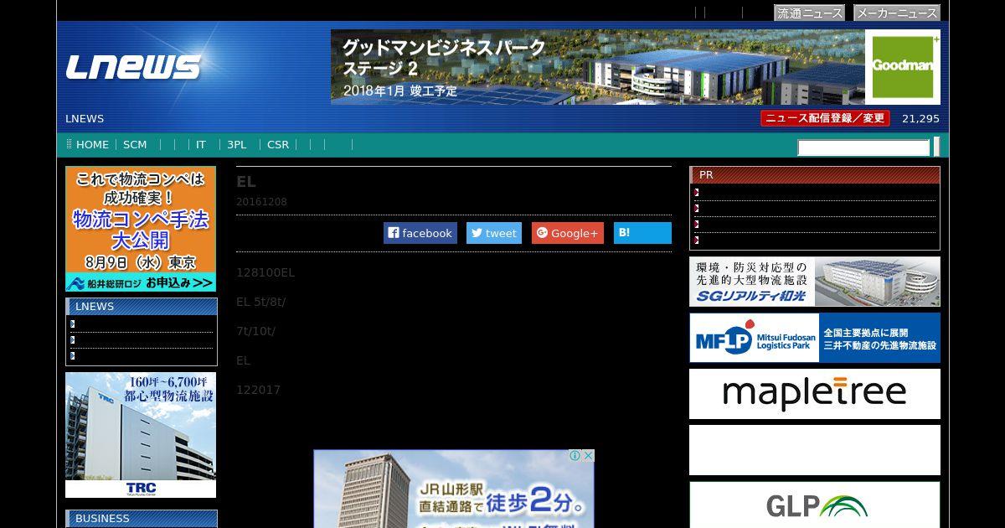Close the JR山形駅 ad with its X icon
This screenshot has height=528, width=1005.
click(x=588, y=456)
